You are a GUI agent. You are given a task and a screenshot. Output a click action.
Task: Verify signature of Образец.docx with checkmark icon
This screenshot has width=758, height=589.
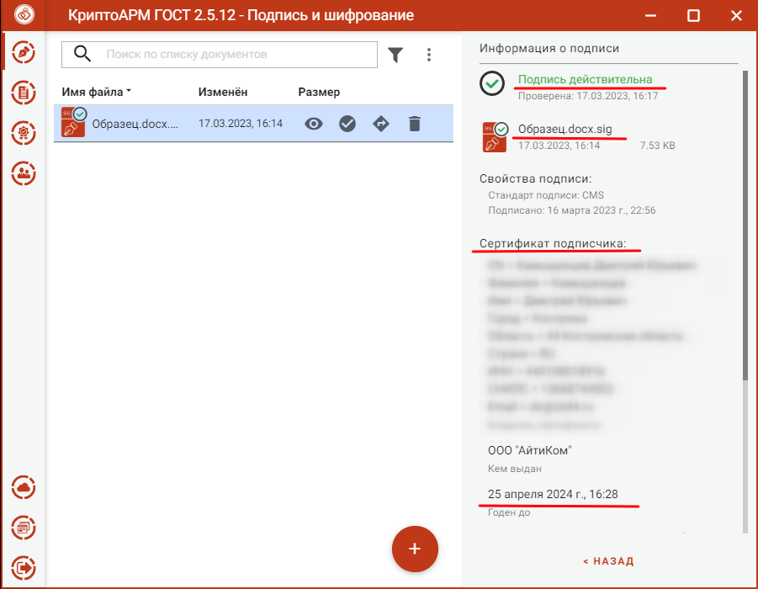pos(347,124)
